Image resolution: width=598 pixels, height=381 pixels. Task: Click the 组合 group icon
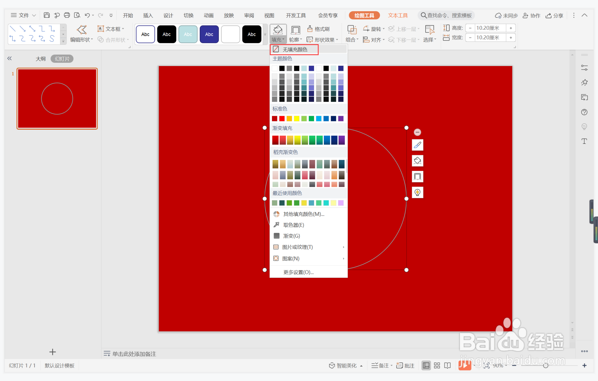[352, 30]
